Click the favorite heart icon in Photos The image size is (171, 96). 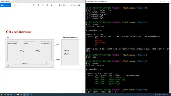[x=43, y=5]
